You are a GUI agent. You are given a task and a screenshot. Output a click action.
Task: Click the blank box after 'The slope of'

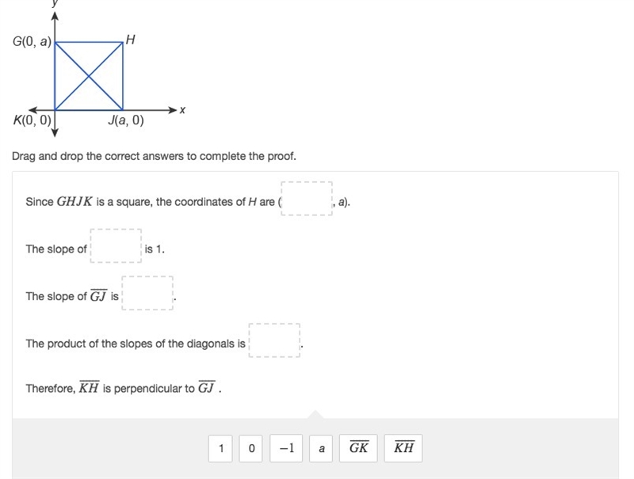pyautogui.click(x=116, y=245)
